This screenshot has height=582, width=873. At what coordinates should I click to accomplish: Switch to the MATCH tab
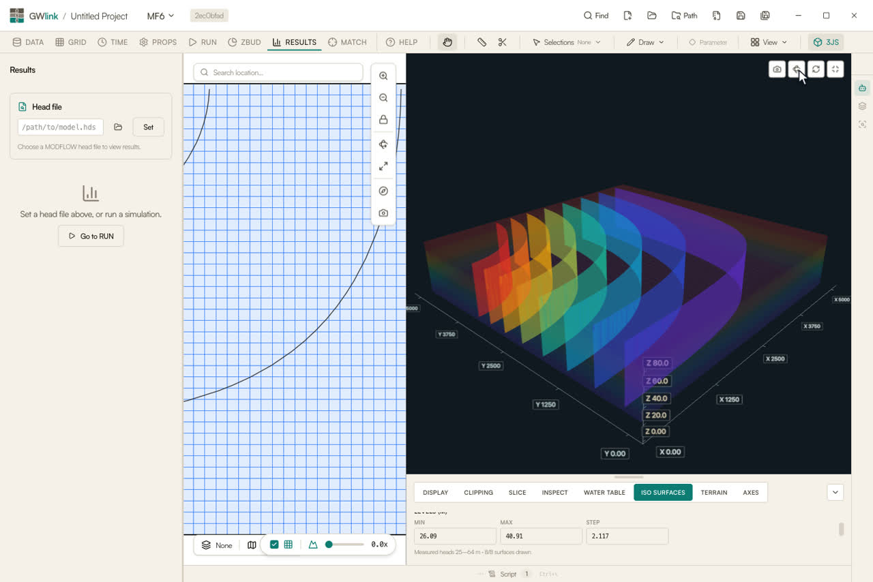coord(347,42)
